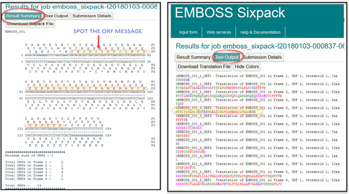Select Result Summary tab in right panel
The image size is (349, 194).
pos(193,57)
